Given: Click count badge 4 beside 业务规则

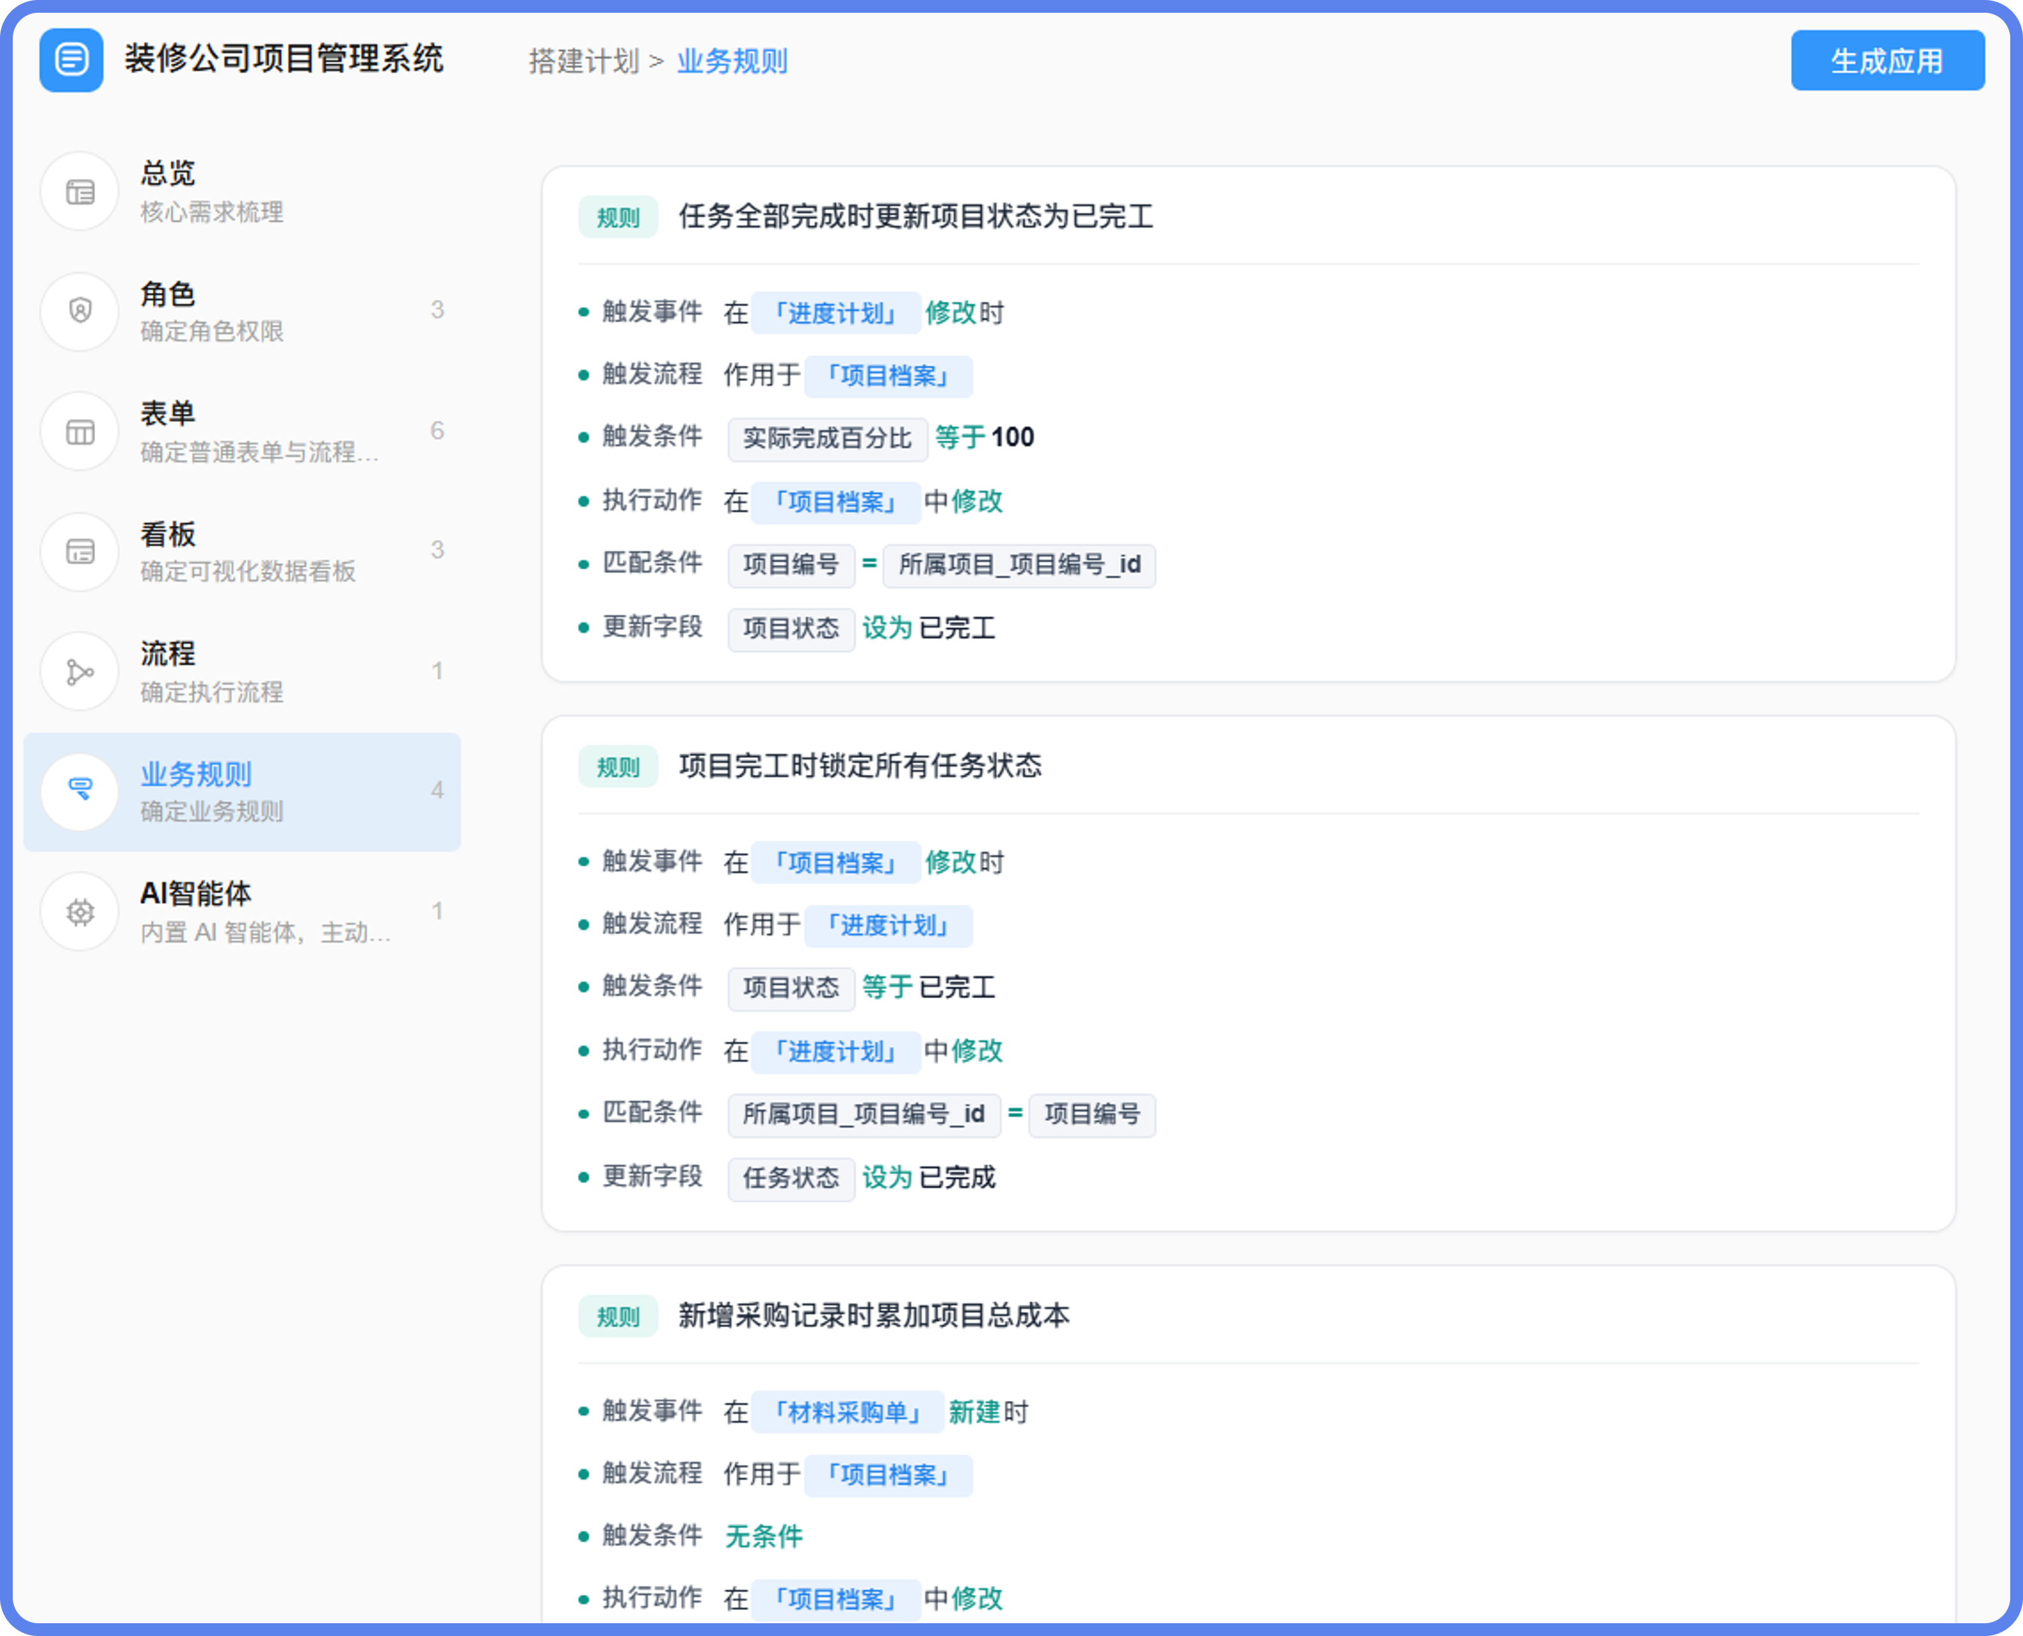Looking at the screenshot, I should click(x=437, y=790).
